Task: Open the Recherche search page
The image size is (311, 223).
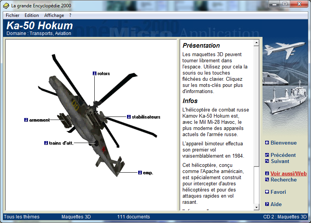Action: coord(284,180)
